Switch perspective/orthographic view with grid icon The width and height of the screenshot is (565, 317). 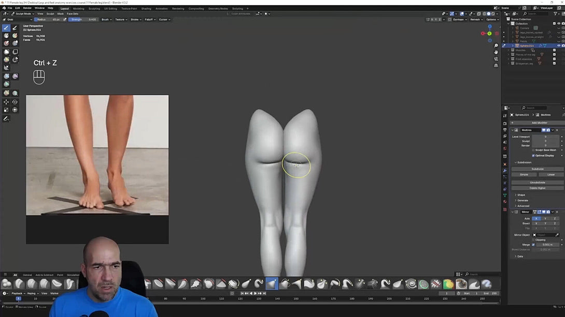496,65
